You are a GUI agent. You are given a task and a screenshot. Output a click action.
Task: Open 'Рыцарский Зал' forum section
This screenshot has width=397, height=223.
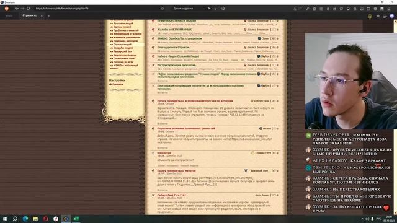[123, 51]
